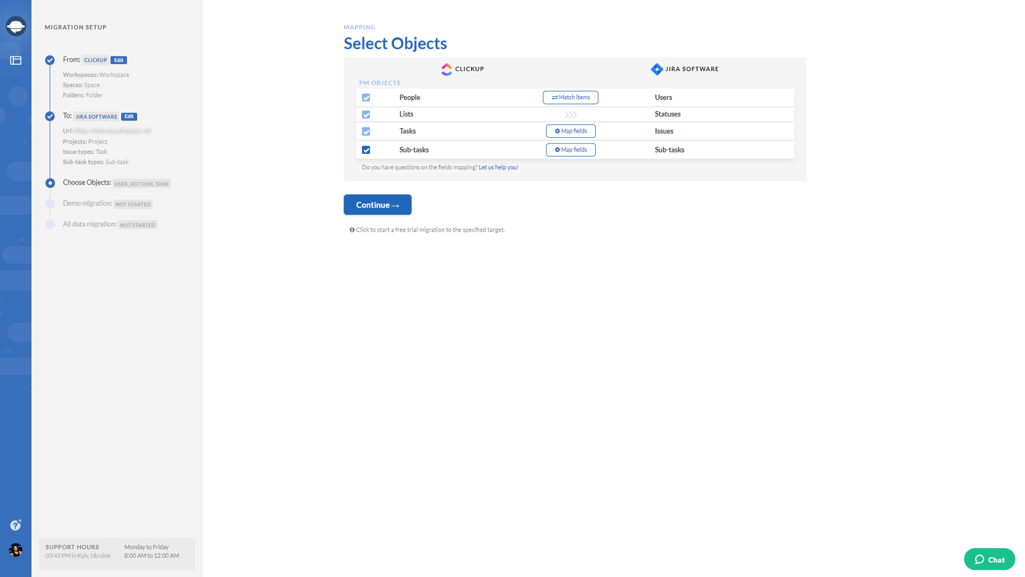The image size is (1025, 577).
Task: Click the free trial migration info icon
Action: point(352,230)
